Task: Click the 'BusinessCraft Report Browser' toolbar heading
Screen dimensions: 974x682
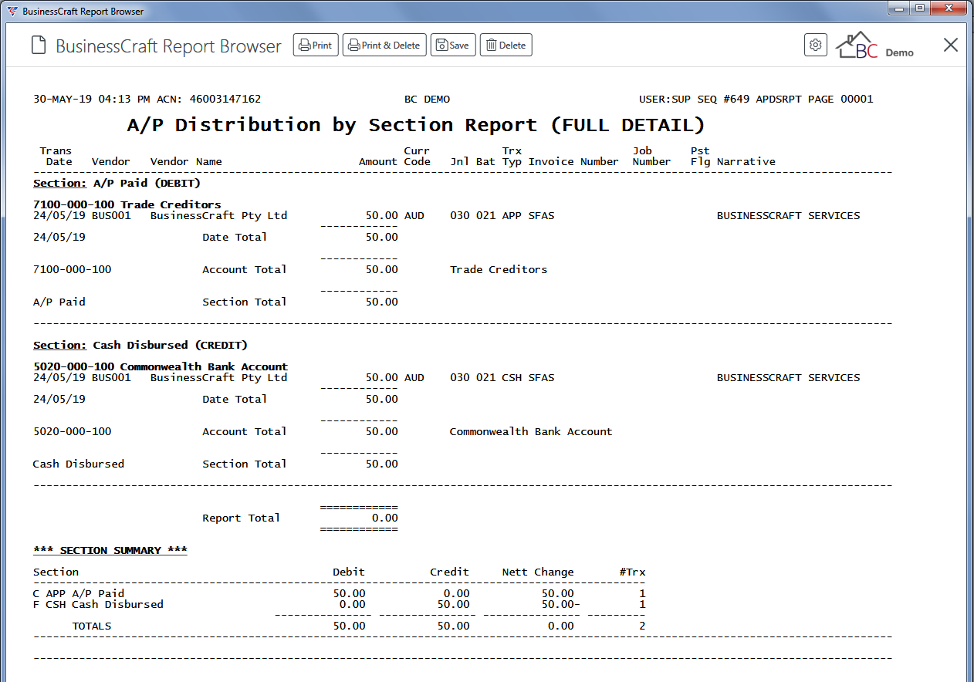Action: [168, 46]
